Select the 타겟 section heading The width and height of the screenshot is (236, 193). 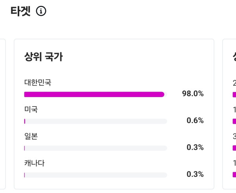20,11
